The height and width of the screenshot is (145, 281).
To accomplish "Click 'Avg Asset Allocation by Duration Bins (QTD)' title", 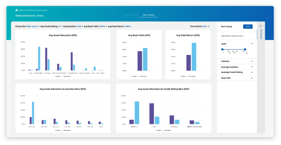I will click(x=63, y=89).
